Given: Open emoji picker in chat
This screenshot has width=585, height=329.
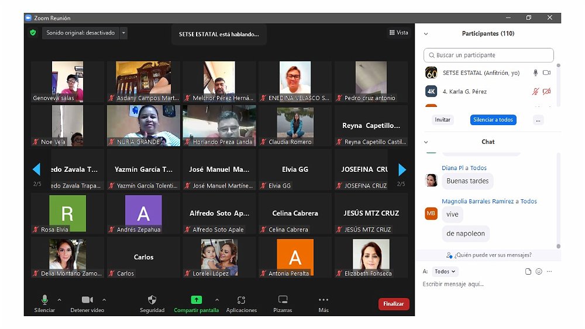Looking at the screenshot, I should pyautogui.click(x=539, y=272).
